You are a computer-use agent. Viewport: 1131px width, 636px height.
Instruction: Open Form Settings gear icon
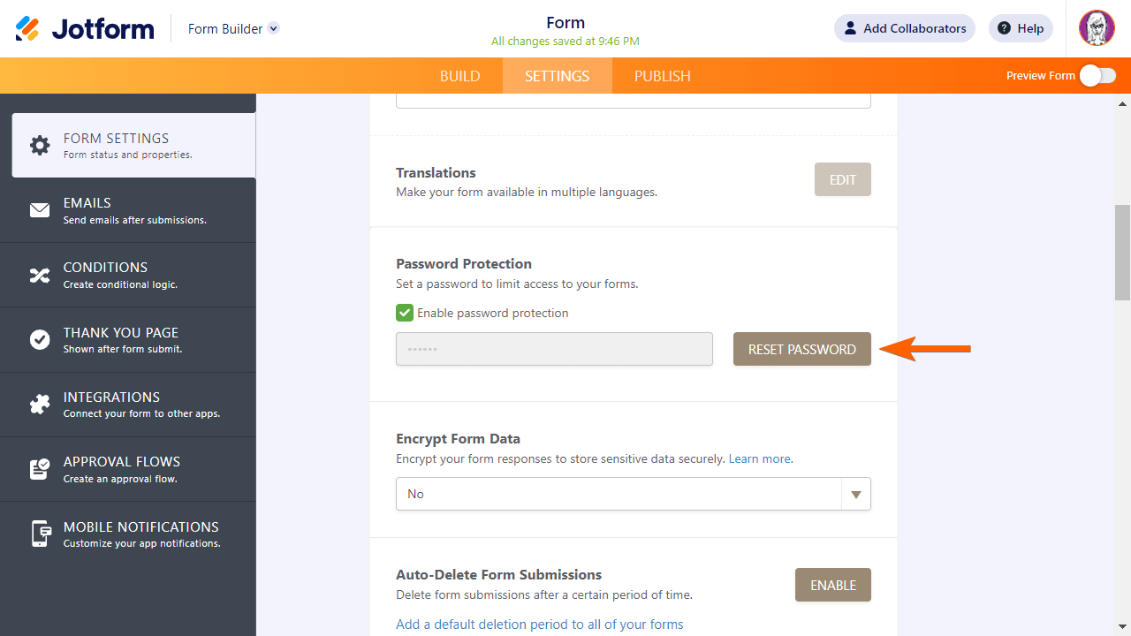click(40, 145)
